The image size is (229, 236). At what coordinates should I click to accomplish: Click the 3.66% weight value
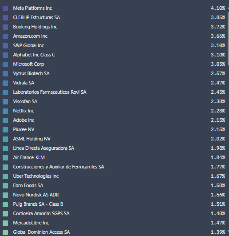click(218, 36)
